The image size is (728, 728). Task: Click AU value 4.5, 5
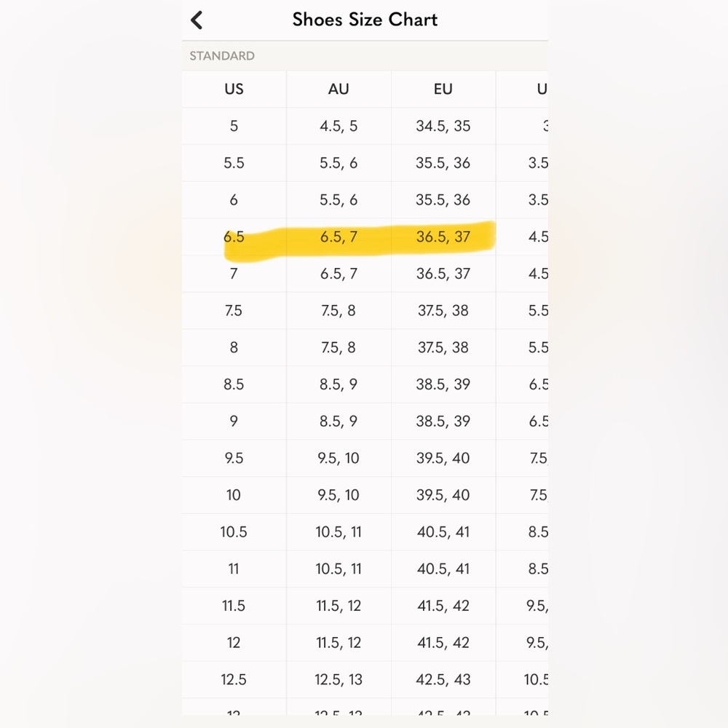click(339, 126)
